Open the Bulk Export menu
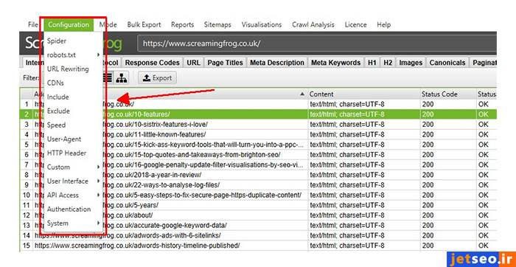Image resolution: width=516 pixels, height=267 pixels. (144, 24)
